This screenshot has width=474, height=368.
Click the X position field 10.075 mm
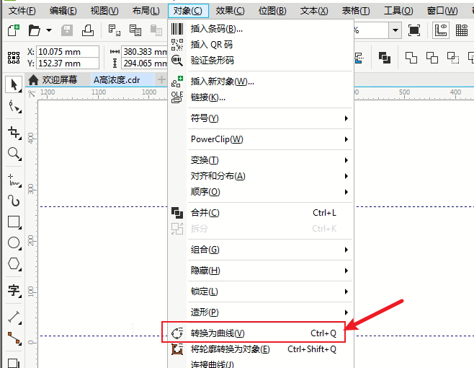point(68,52)
